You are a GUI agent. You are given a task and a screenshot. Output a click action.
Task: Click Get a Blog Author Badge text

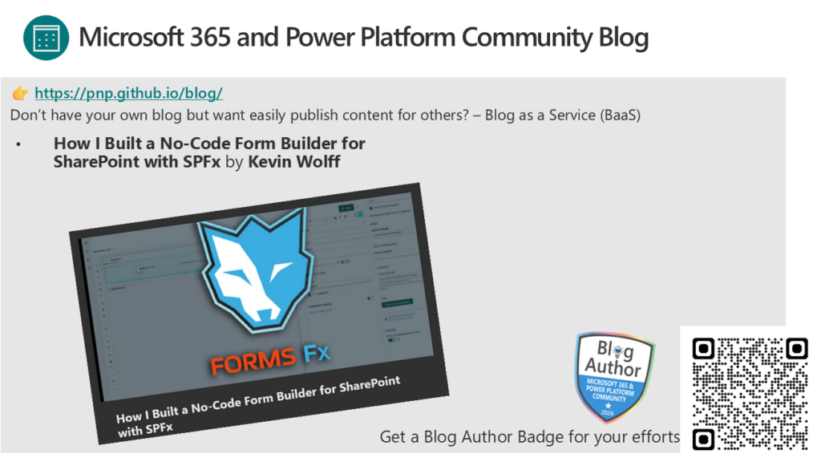tap(529, 437)
